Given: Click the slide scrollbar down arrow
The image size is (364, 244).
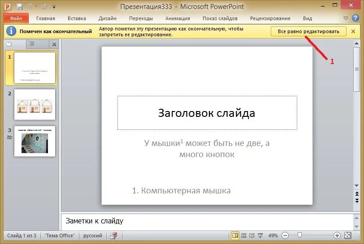Looking at the screenshot, I should (x=357, y=185).
